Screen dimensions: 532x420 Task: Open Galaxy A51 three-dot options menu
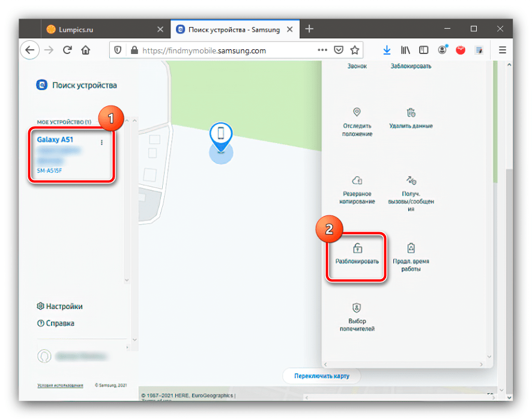[101, 142]
